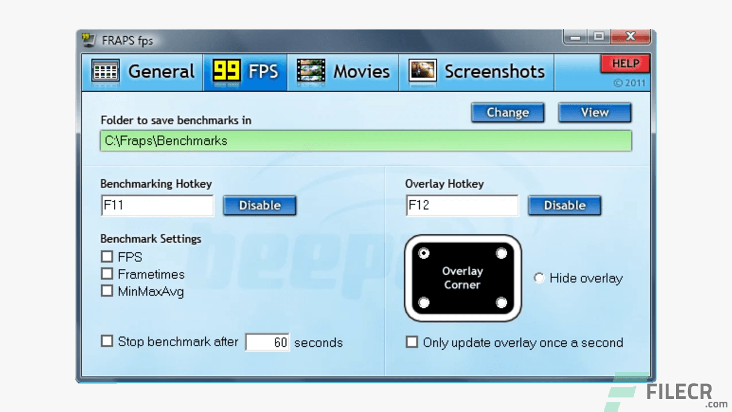Click the Change button for benchmarks folder
This screenshot has height=412, width=732.
[507, 112]
